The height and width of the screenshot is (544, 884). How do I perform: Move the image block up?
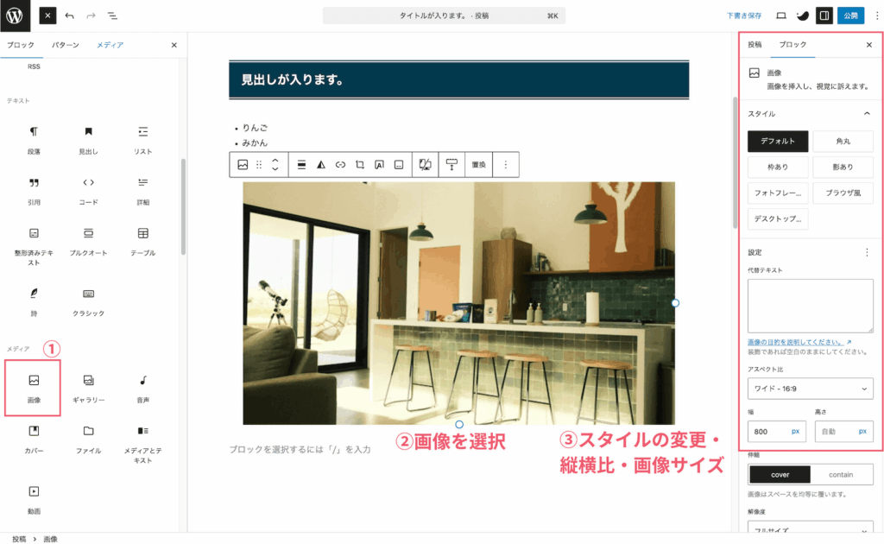coord(275,161)
